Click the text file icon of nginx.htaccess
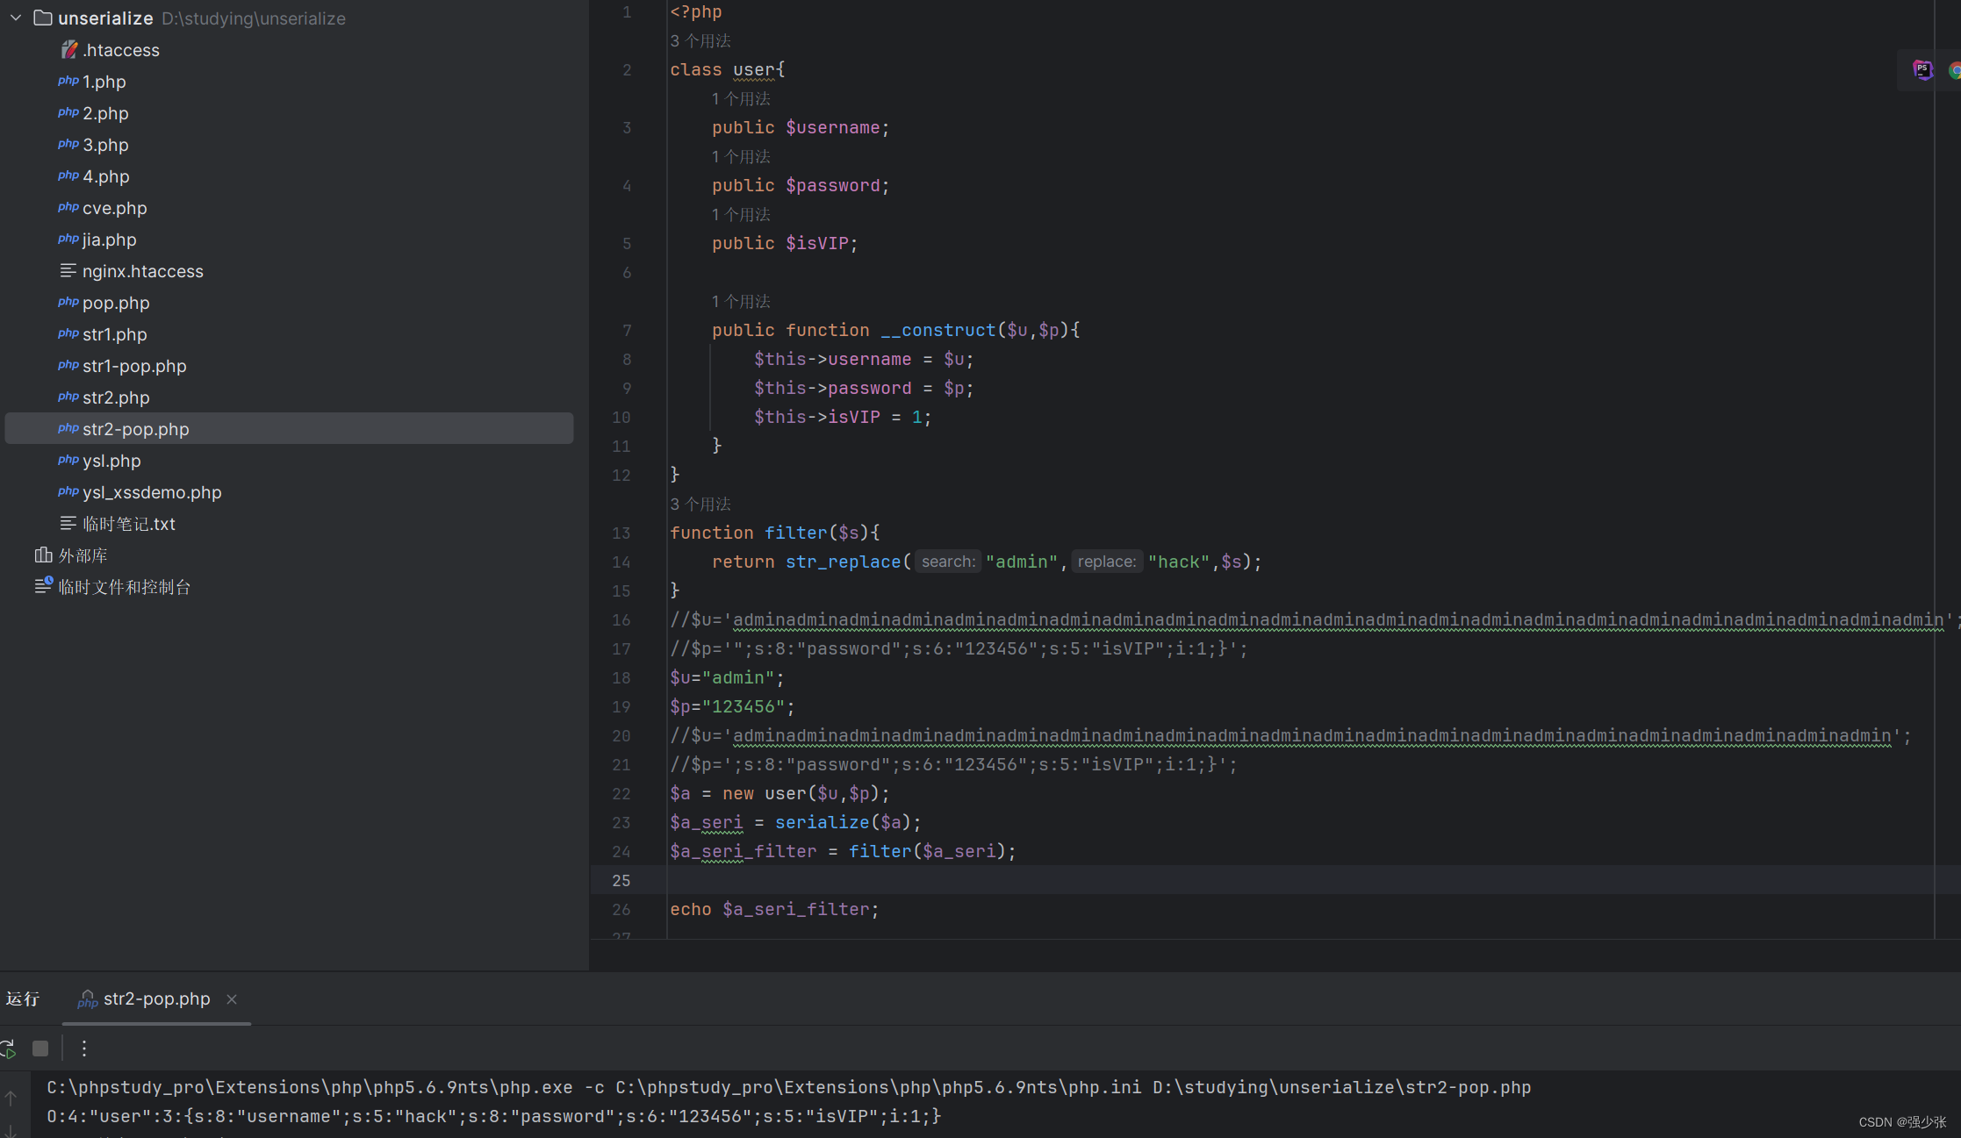The image size is (1961, 1138). [68, 270]
